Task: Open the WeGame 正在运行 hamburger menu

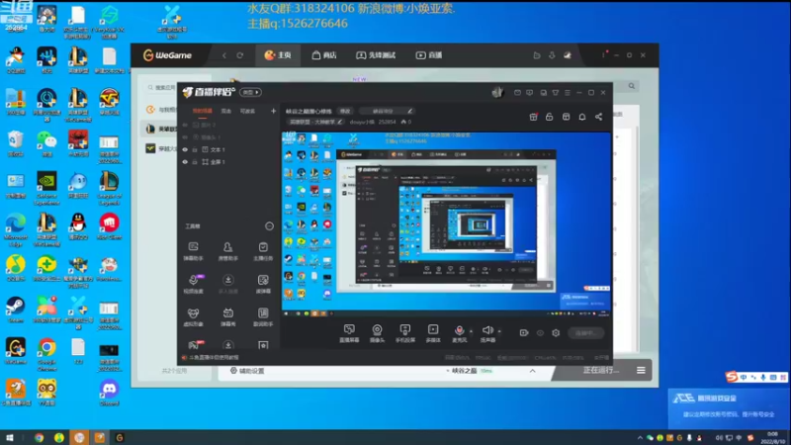Action: 641,370
